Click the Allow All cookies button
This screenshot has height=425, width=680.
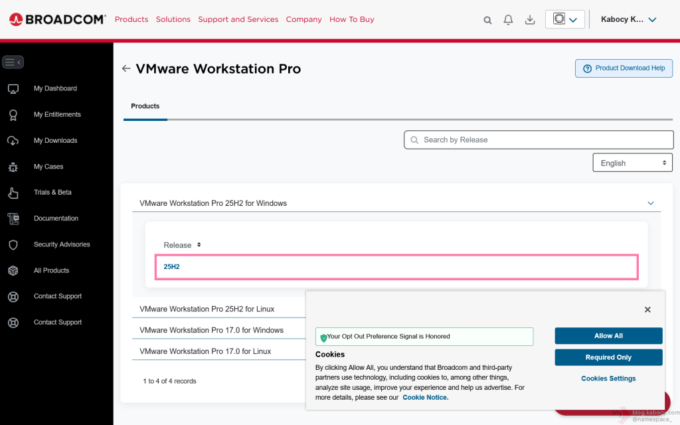[608, 336]
